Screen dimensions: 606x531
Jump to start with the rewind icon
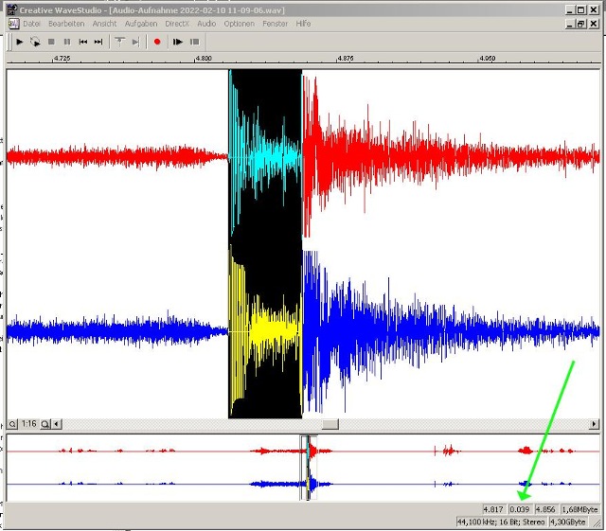pos(82,42)
